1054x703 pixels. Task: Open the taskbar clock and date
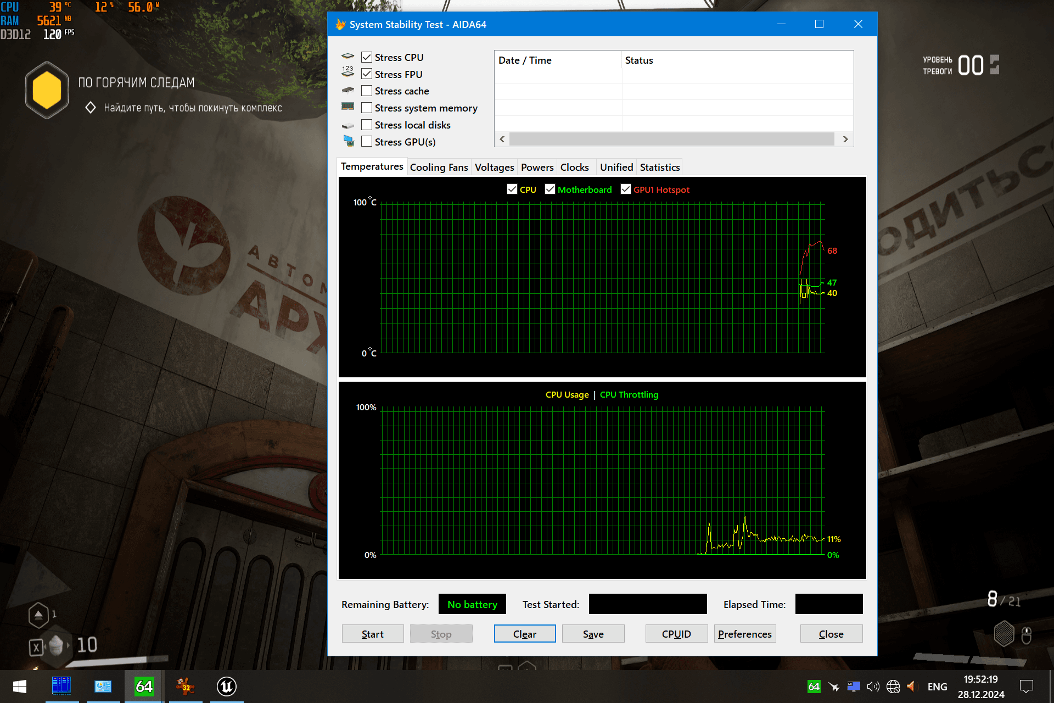tap(981, 687)
